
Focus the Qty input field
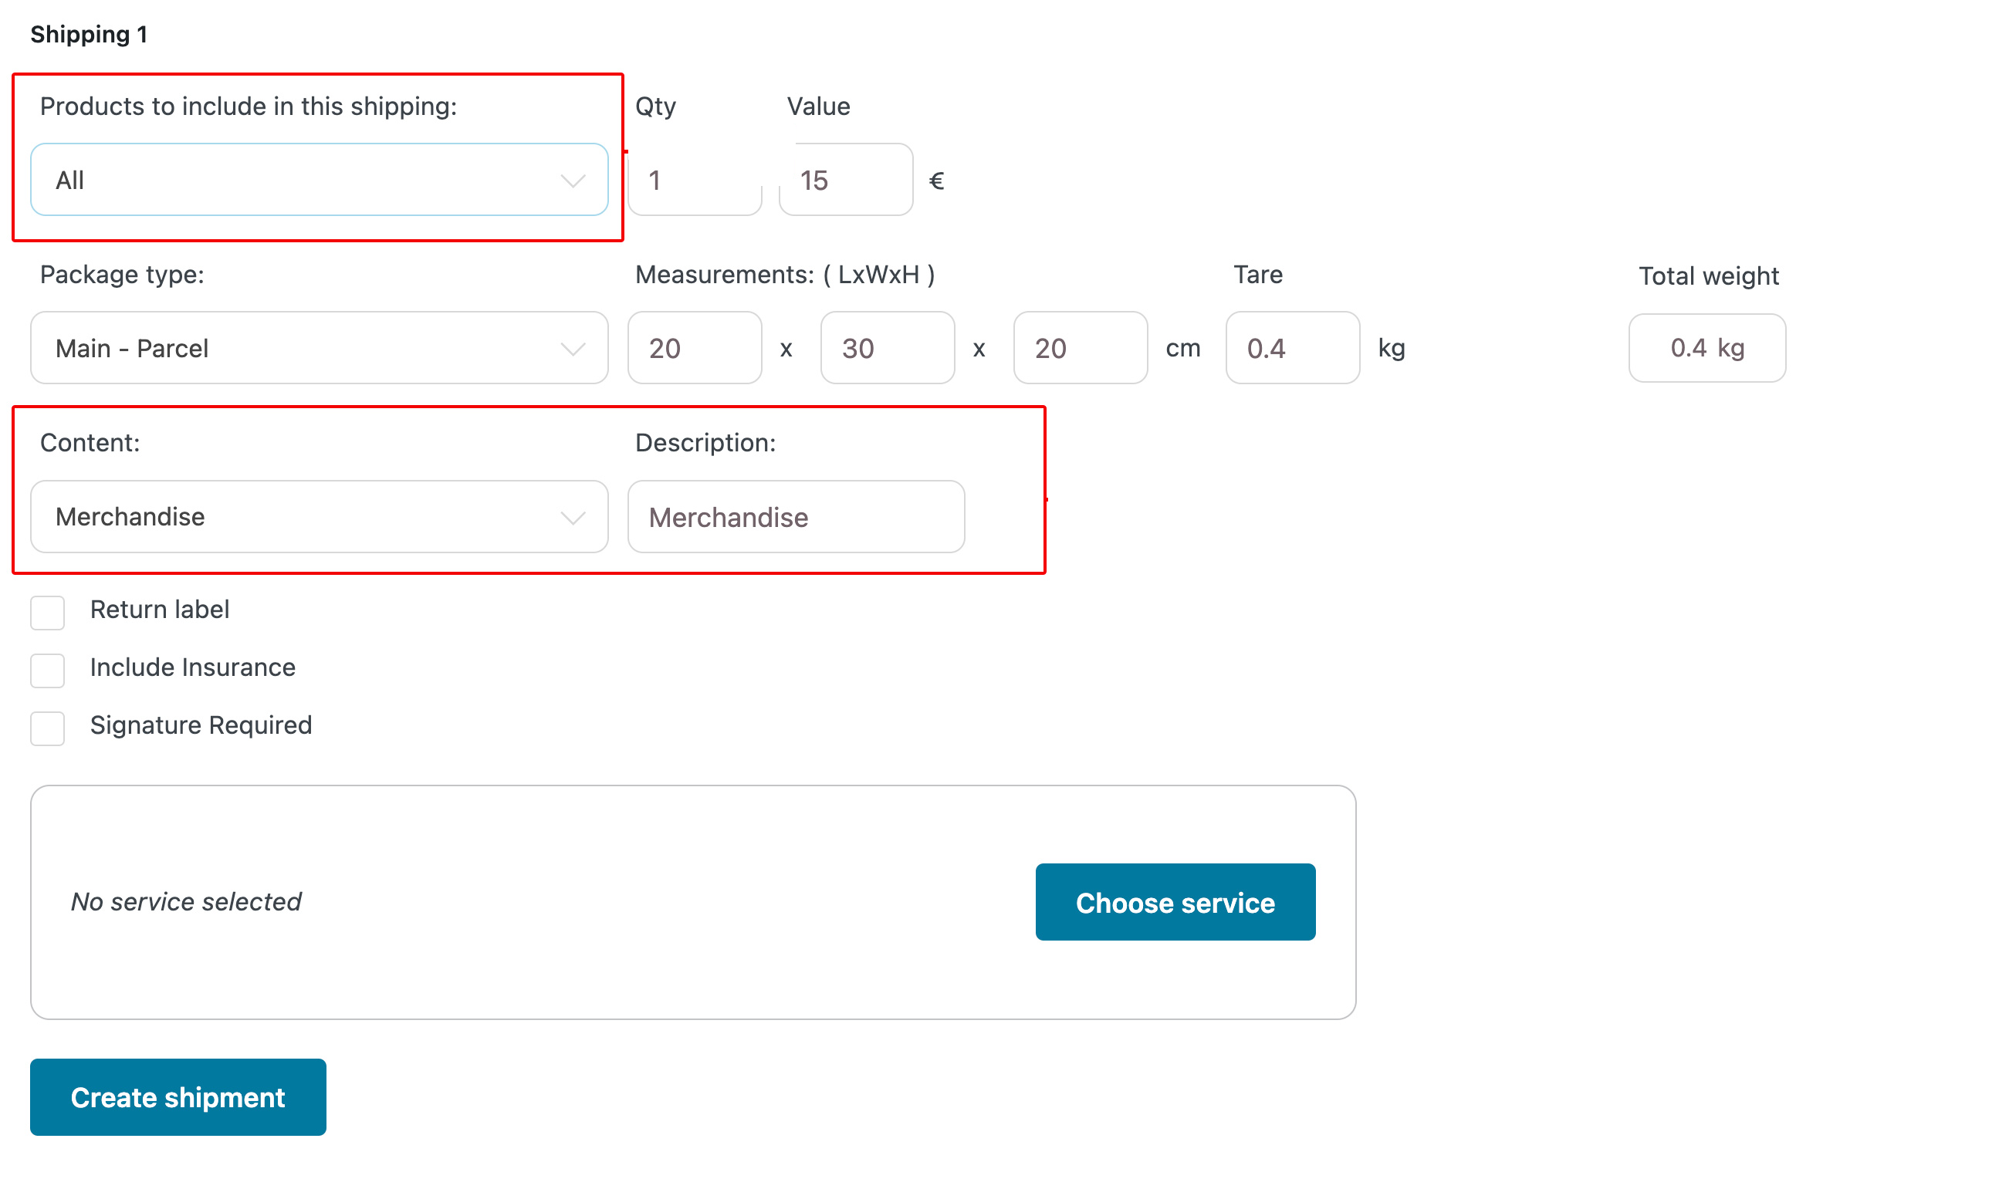(695, 181)
